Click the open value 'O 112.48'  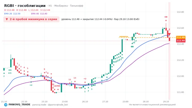tap(9, 10)
